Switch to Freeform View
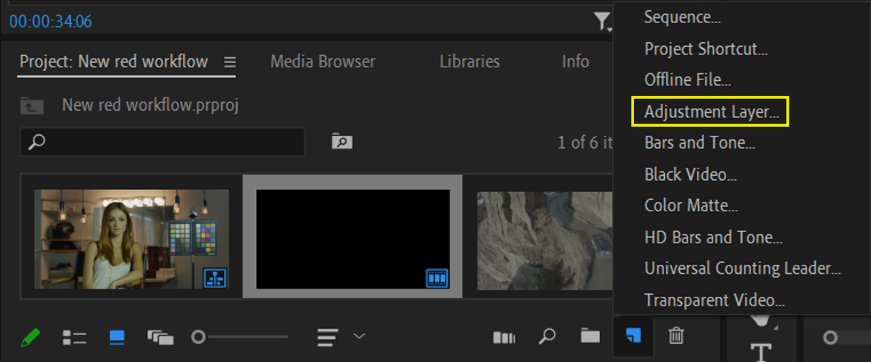Image resolution: width=871 pixels, height=362 pixels. point(161,337)
